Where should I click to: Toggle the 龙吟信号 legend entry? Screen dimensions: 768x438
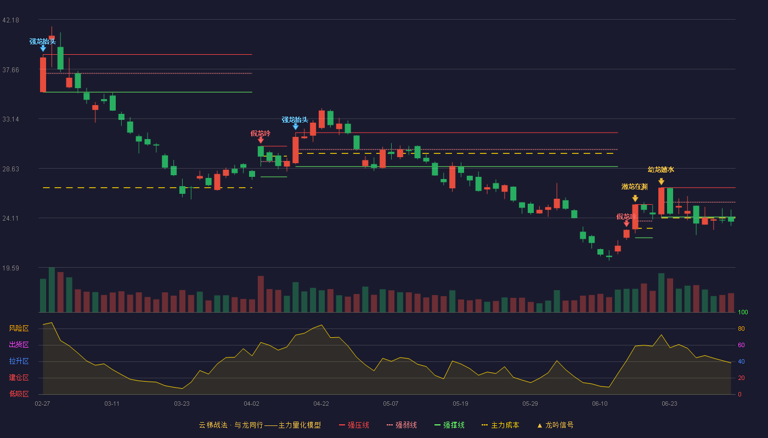pos(555,425)
